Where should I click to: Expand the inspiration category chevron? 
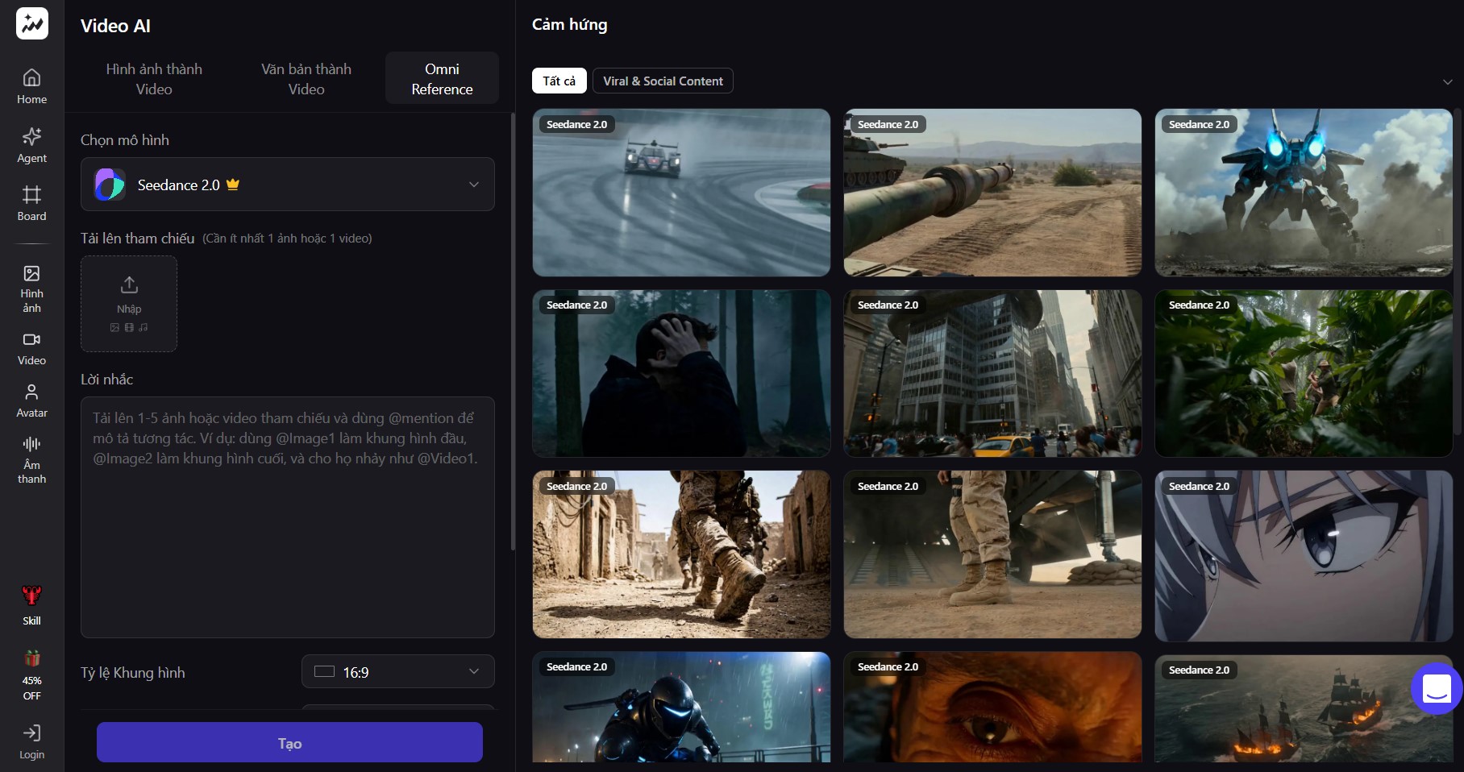pyautogui.click(x=1447, y=82)
